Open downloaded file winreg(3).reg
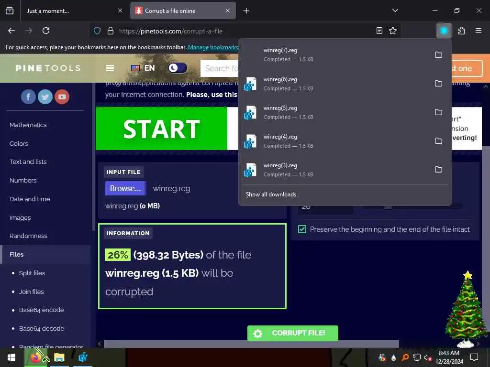The width and height of the screenshot is (490, 367). tap(334, 170)
